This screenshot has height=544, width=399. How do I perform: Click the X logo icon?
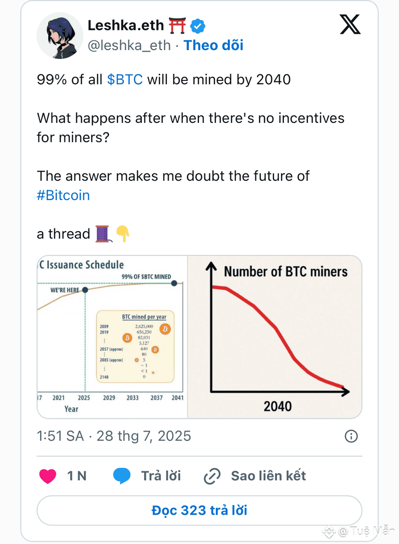pyautogui.click(x=350, y=24)
